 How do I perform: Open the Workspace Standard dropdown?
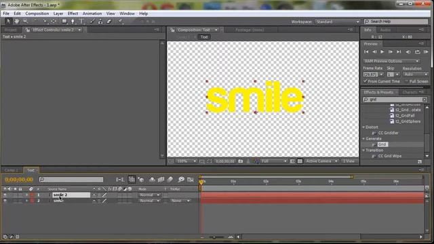pyautogui.click(x=338, y=22)
